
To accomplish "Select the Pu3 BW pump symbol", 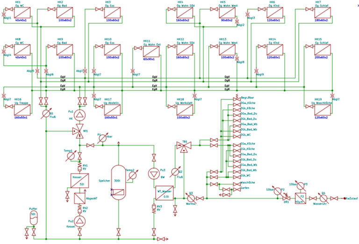I will pyautogui.click(x=154, y=174).
